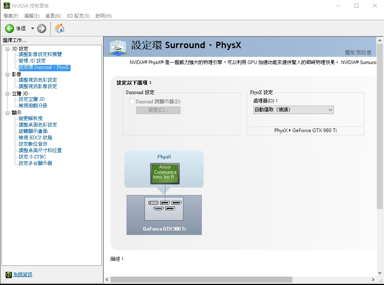Open the 檔案(F) menu

point(11,16)
